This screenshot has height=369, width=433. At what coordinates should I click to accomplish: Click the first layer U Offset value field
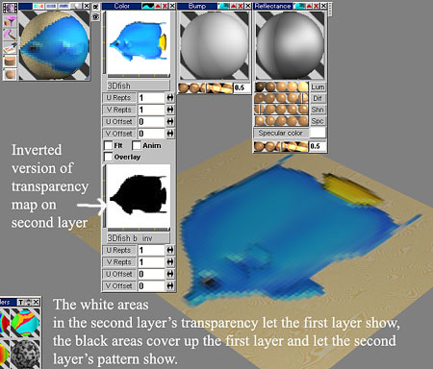pos(151,122)
